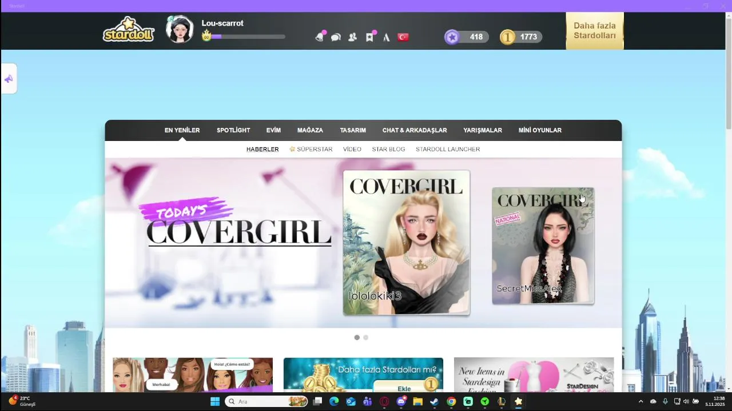Click the megaphone tab on left edge
The height and width of the screenshot is (411, 732).
[9, 79]
